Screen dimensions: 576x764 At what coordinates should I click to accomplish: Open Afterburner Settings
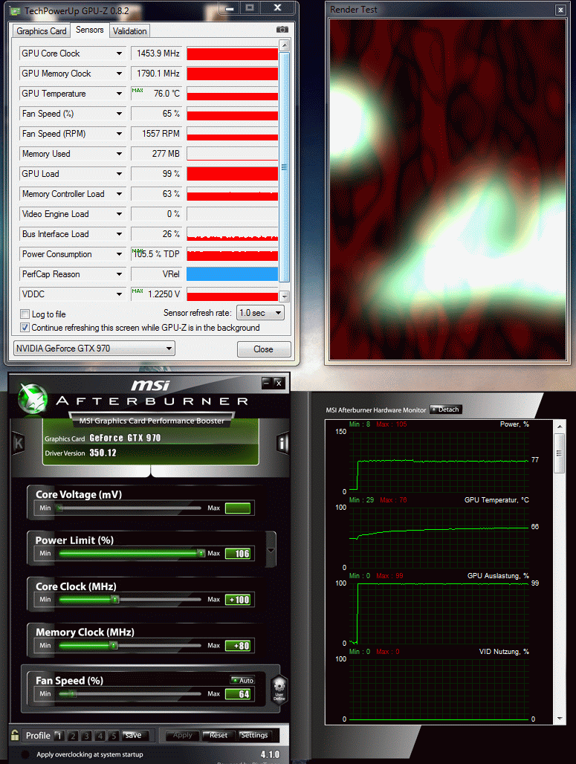tap(254, 735)
